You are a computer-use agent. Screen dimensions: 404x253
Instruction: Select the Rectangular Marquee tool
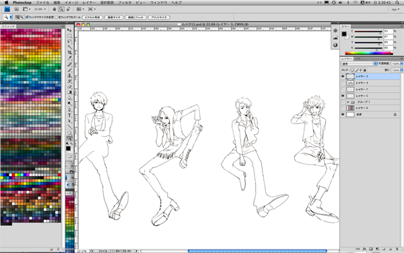69,36
